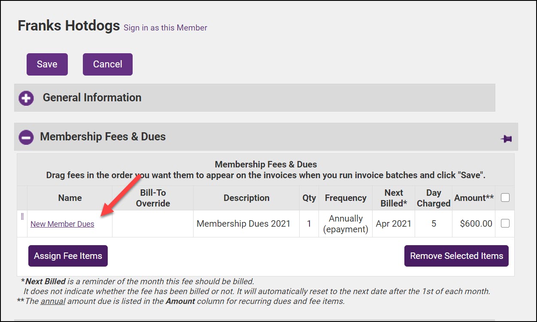This screenshot has width=537, height=322.
Task: Click the Name column header
Action: [x=70, y=198]
